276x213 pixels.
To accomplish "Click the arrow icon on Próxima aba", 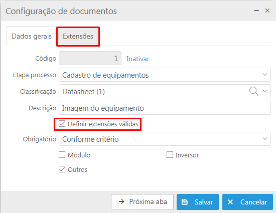I will tap(121, 201).
